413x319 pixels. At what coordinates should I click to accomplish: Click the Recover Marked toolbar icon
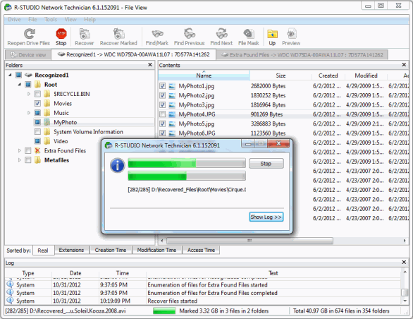pos(118,34)
